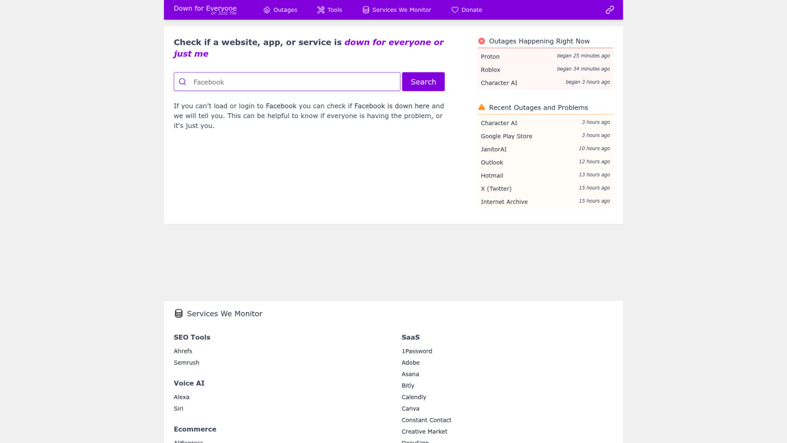Select the Hotmail outage row
The width and height of the screenshot is (787, 443).
point(545,176)
